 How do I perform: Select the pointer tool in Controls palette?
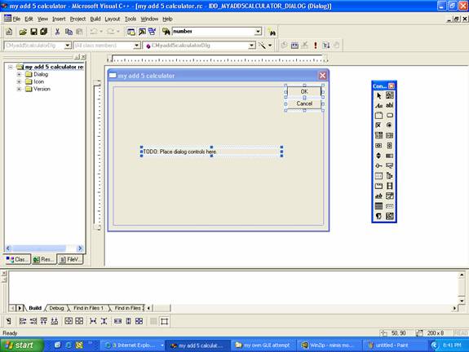coord(378,95)
